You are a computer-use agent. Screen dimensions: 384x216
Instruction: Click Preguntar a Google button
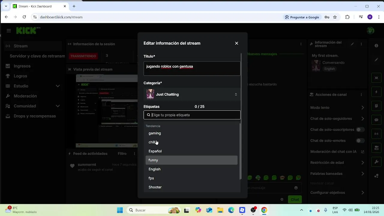pyautogui.click(x=302, y=17)
